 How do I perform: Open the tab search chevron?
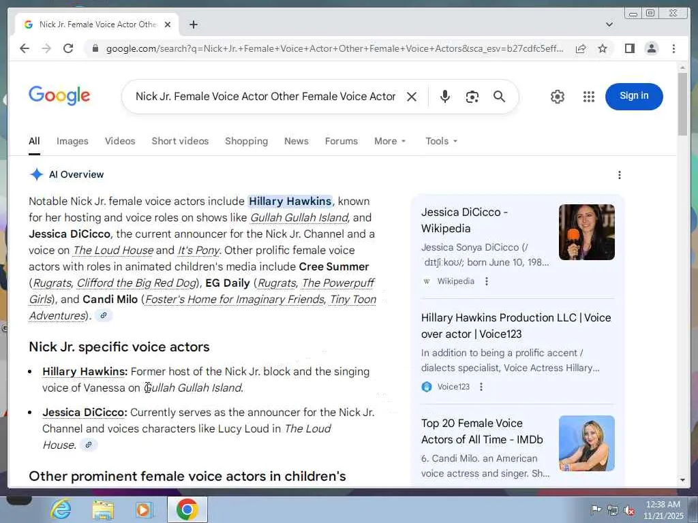pyautogui.click(x=609, y=25)
